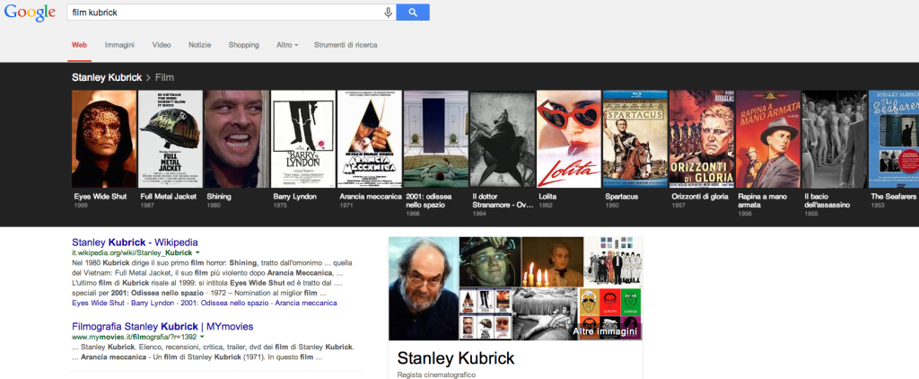Click Altre immagini in knowledge panel
Image resolution: width=919 pixels, height=379 pixels.
click(606, 332)
